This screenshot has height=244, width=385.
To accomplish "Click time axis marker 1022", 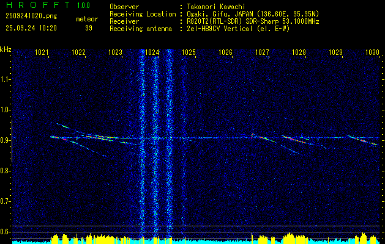I will point(78,52).
